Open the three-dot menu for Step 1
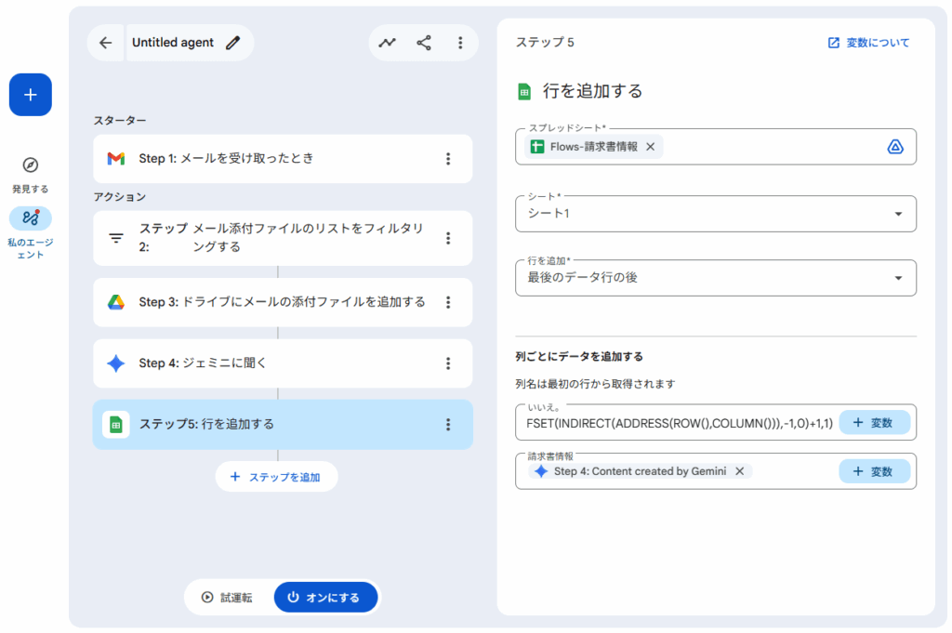 pyautogui.click(x=448, y=159)
